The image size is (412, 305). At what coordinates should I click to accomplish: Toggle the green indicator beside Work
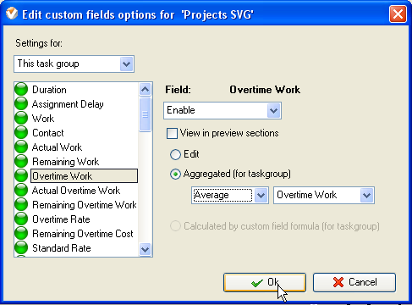click(x=21, y=119)
